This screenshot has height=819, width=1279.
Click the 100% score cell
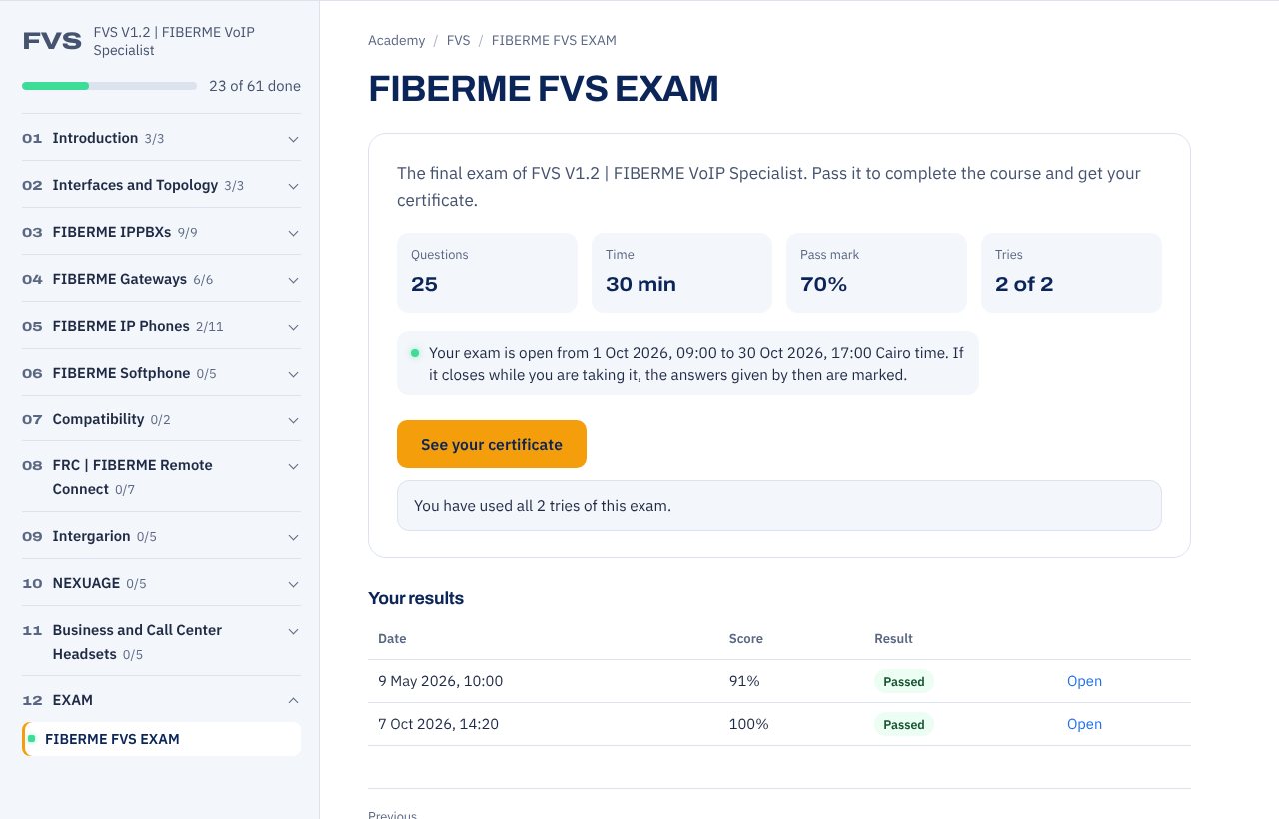(x=748, y=724)
